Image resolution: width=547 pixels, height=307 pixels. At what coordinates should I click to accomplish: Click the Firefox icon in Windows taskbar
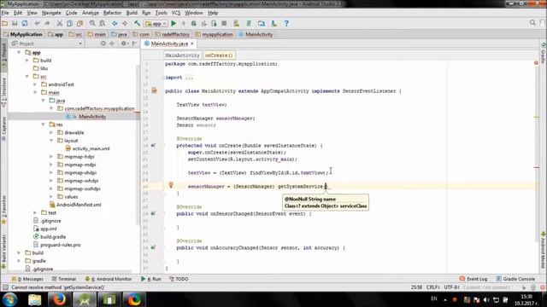point(59,299)
